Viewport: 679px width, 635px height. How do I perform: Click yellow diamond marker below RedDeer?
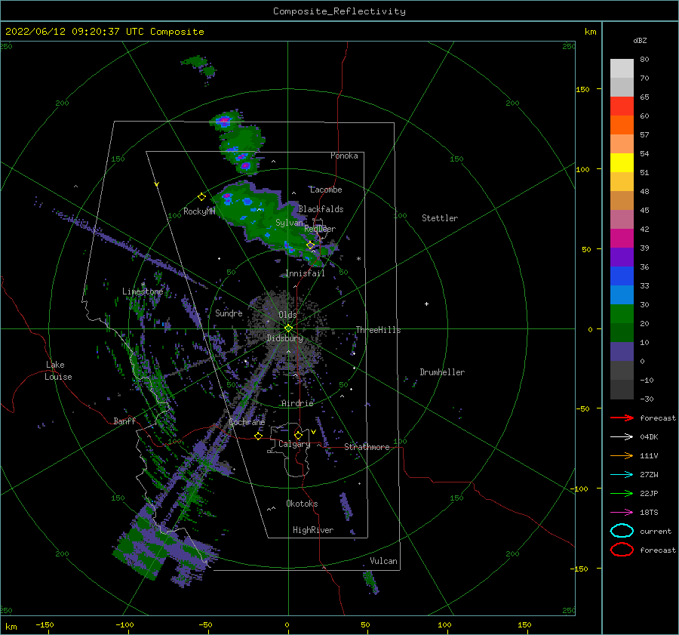[311, 245]
